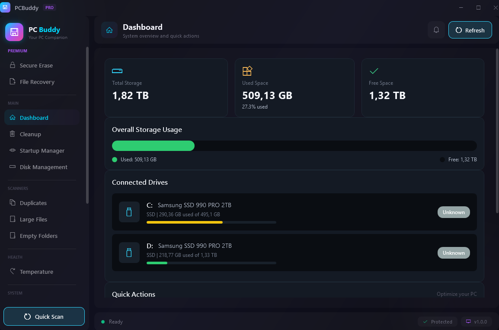Screen dimensions: 499x330
Task: Click the Total Storage drive icon
Action: pos(117,70)
